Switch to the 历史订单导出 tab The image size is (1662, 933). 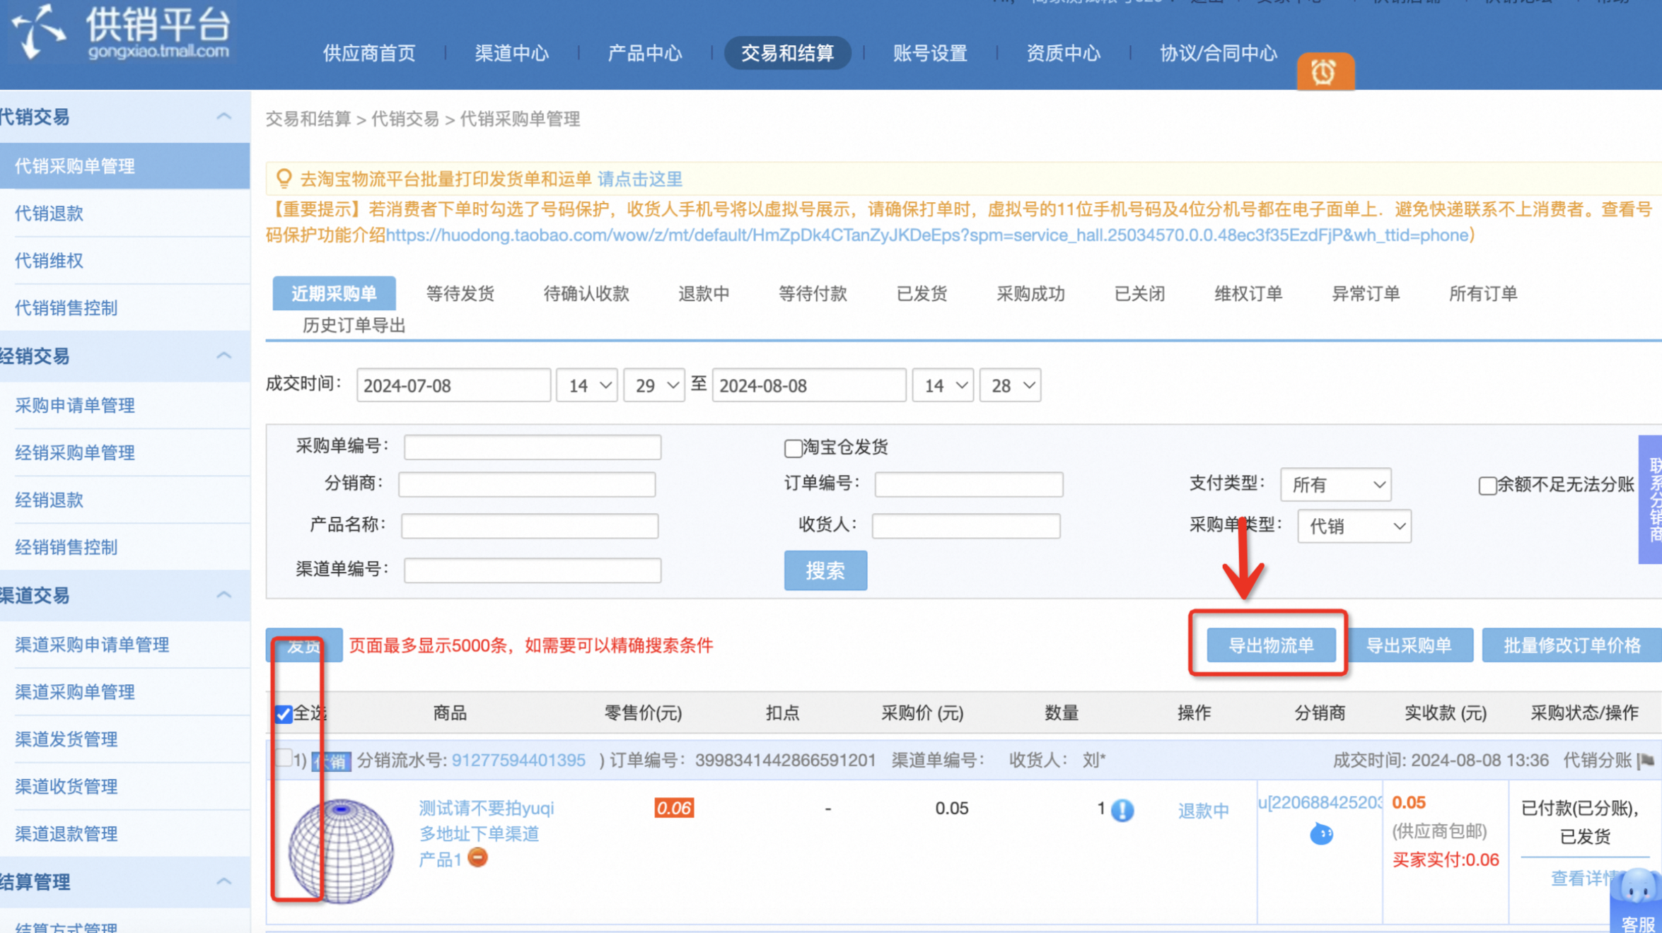tap(354, 325)
